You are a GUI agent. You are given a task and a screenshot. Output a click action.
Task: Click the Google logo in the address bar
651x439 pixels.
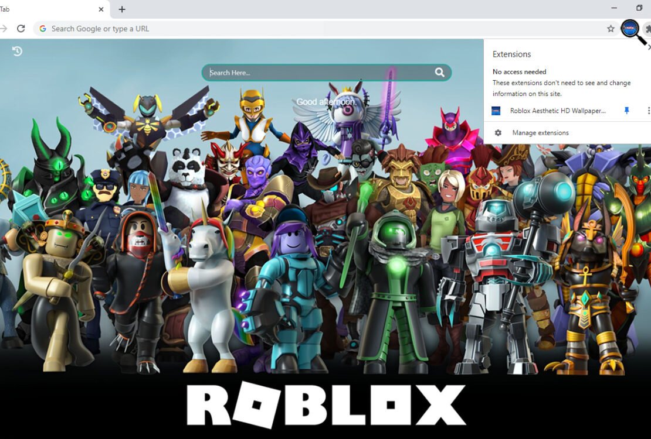coord(42,29)
